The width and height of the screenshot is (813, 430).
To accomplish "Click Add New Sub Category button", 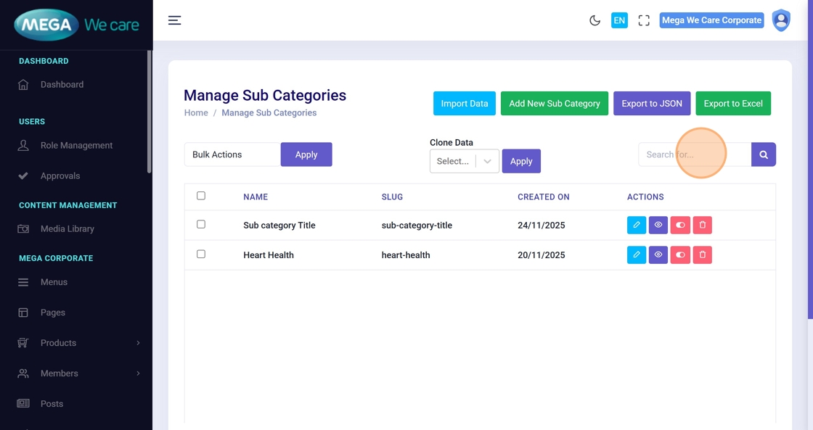I will click(554, 104).
